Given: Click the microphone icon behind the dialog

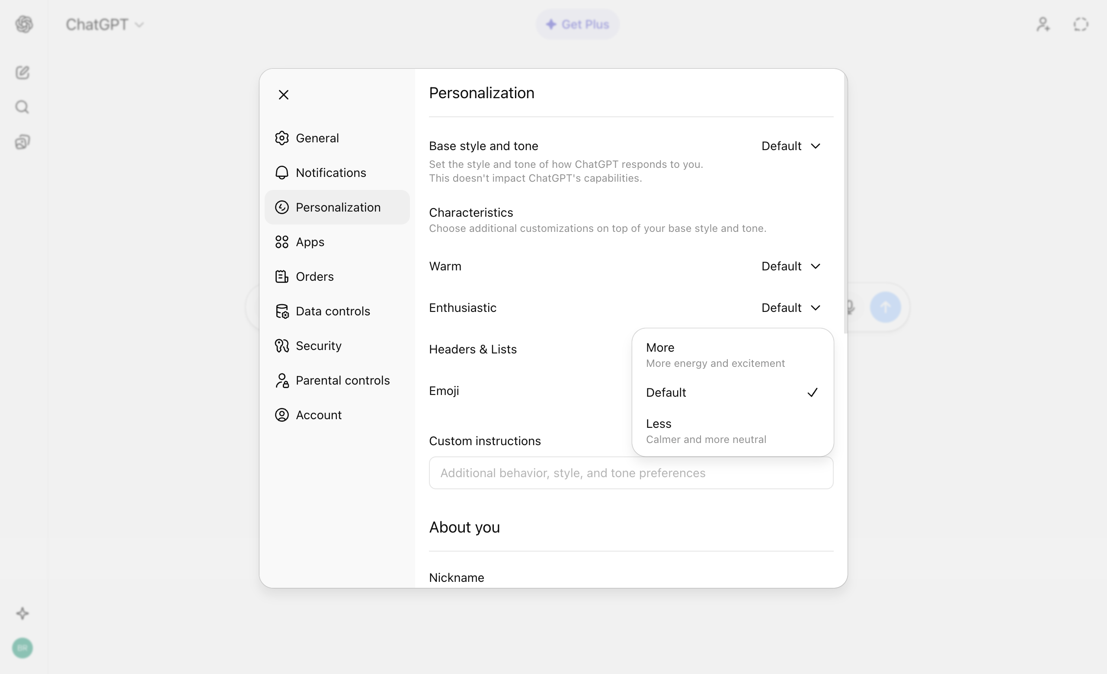Looking at the screenshot, I should [x=851, y=307].
